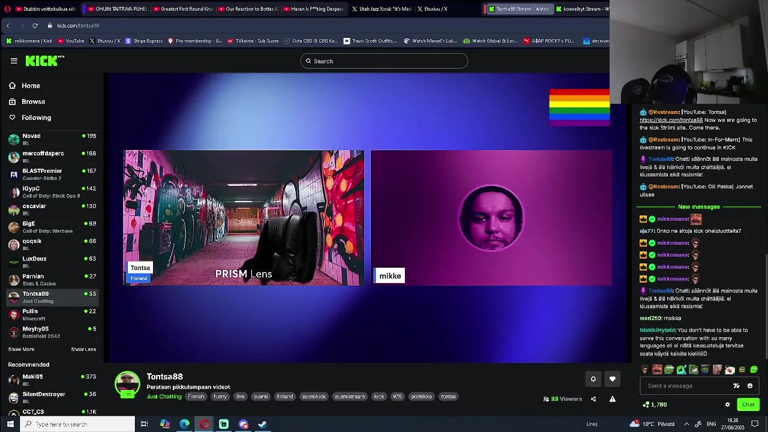Image resolution: width=768 pixels, height=432 pixels.
Task: Select the funny tag
Action: tap(220, 397)
